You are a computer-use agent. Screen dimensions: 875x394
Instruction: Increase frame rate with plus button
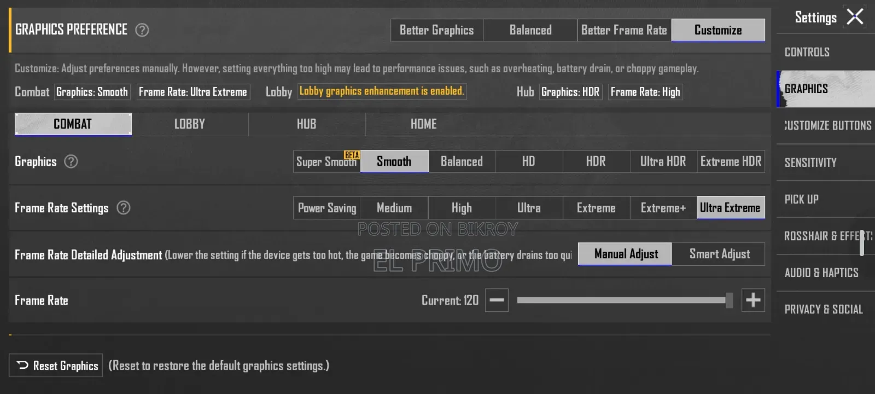(753, 300)
